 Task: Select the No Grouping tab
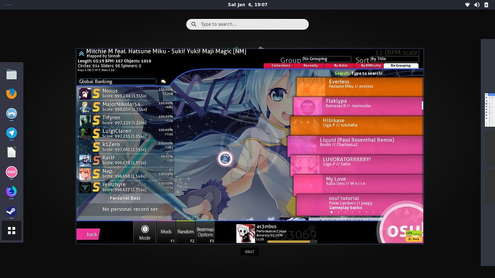click(401, 65)
